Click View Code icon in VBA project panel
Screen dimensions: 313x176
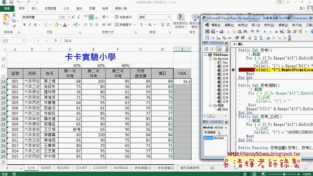point(206,49)
